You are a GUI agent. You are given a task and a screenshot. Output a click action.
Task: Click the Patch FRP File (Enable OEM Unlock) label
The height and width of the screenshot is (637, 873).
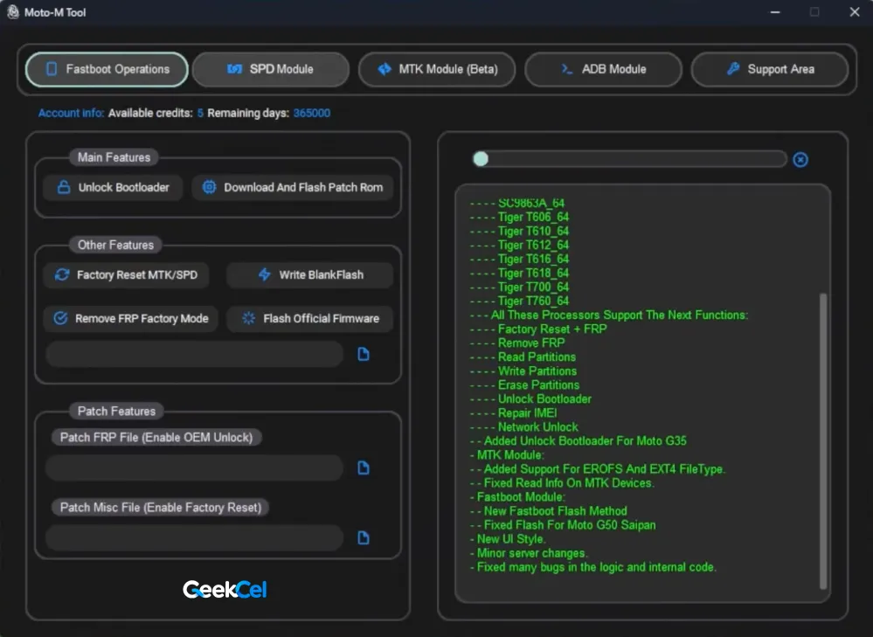click(x=156, y=438)
